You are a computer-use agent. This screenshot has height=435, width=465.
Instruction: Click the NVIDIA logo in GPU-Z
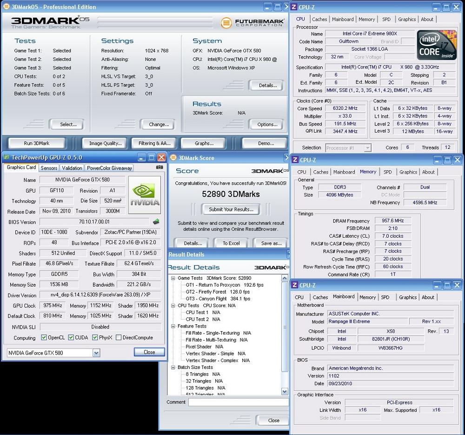(145, 195)
